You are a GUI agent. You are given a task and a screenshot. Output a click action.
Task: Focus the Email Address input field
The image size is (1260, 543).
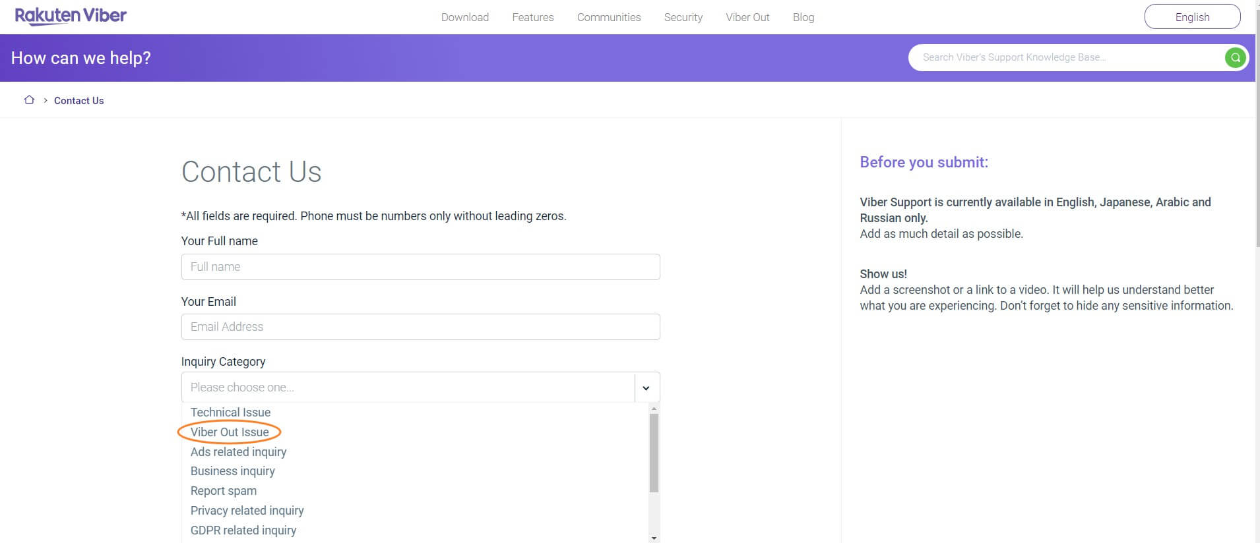[x=420, y=327]
